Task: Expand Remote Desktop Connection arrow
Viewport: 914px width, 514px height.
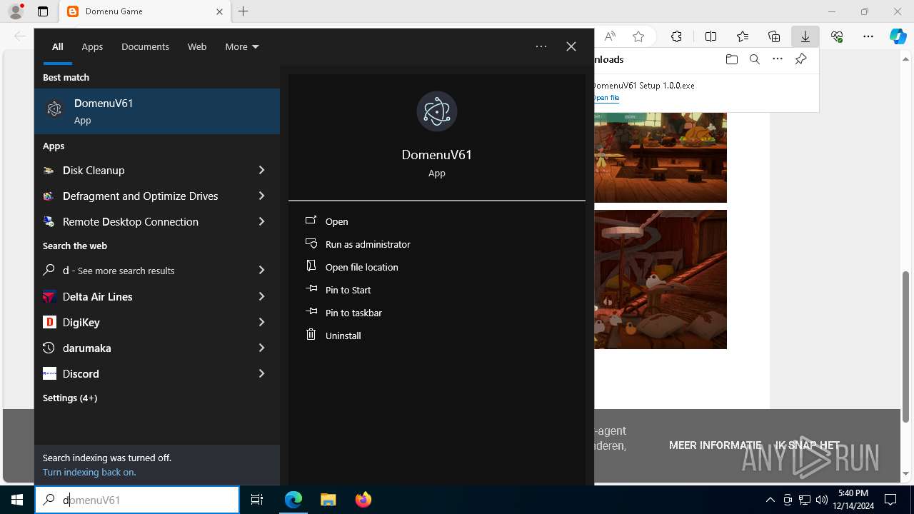Action: [261, 222]
